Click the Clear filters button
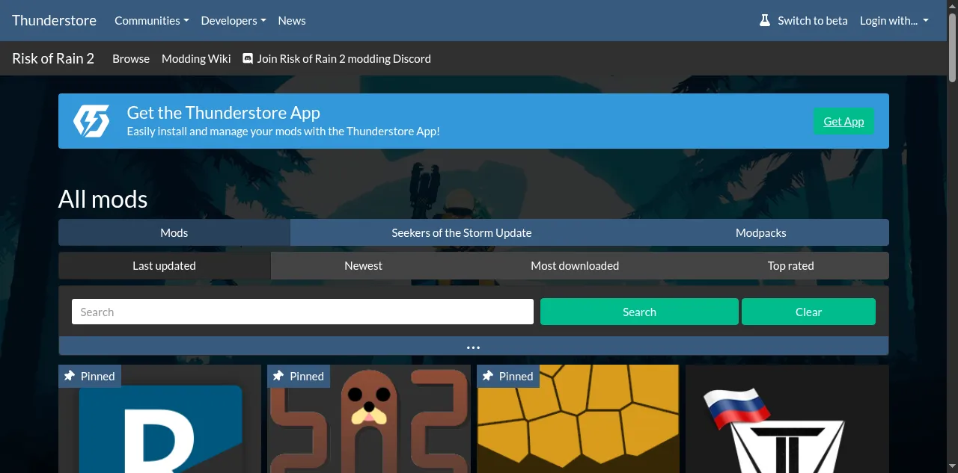Screen dimensions: 958x473 [x=808, y=312]
